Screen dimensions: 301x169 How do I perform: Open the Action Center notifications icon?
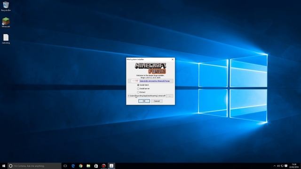(286, 166)
